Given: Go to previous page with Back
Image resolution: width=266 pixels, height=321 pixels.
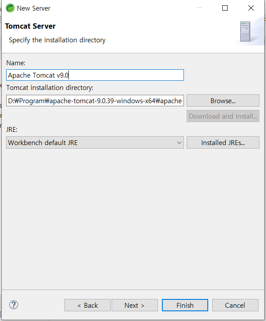Looking at the screenshot, I should (x=87, y=305).
